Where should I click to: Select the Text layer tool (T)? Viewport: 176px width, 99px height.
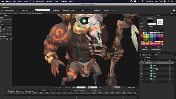[x=7, y=30]
